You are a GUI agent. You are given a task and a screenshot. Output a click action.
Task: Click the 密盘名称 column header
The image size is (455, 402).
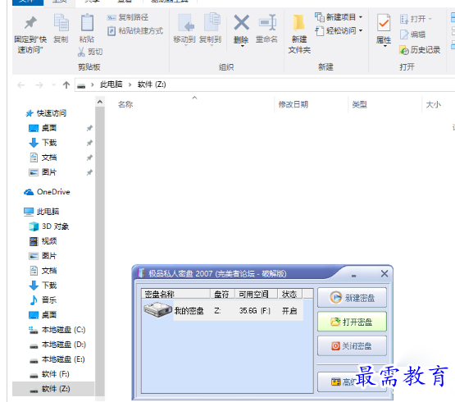pyautogui.click(x=175, y=295)
